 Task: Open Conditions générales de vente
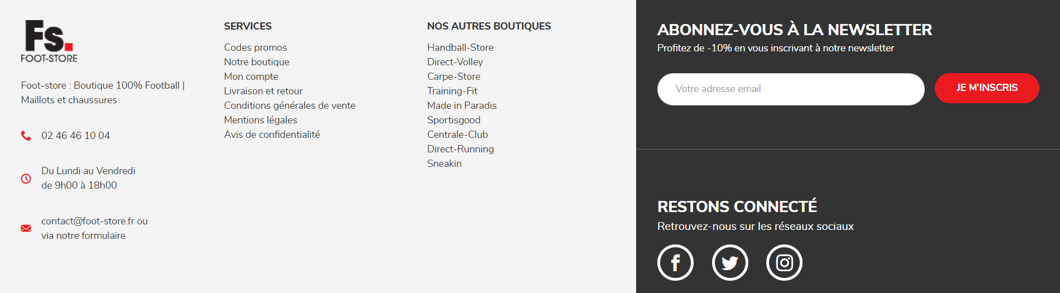tap(290, 105)
